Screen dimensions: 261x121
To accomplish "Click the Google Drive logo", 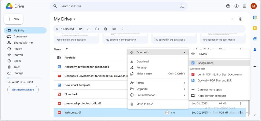I will pyautogui.click(x=9, y=6).
